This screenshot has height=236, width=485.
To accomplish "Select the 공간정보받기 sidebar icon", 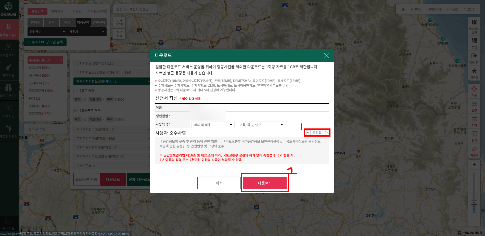I will [x=8, y=29].
